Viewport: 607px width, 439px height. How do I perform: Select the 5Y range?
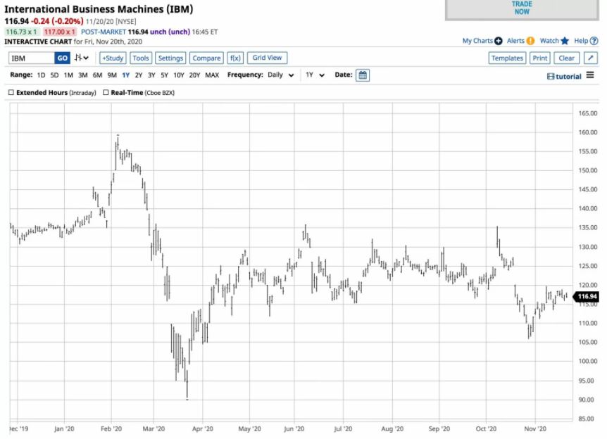165,75
